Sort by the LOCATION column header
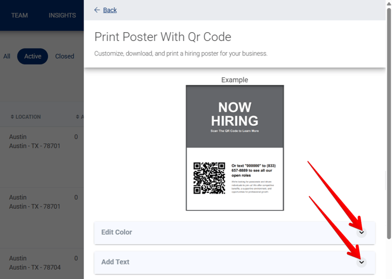 point(28,117)
